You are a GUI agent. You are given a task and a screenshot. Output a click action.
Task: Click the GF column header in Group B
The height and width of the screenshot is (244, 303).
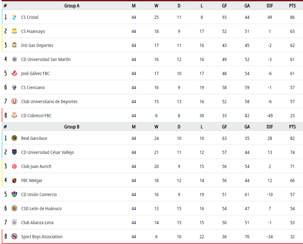click(x=224, y=127)
